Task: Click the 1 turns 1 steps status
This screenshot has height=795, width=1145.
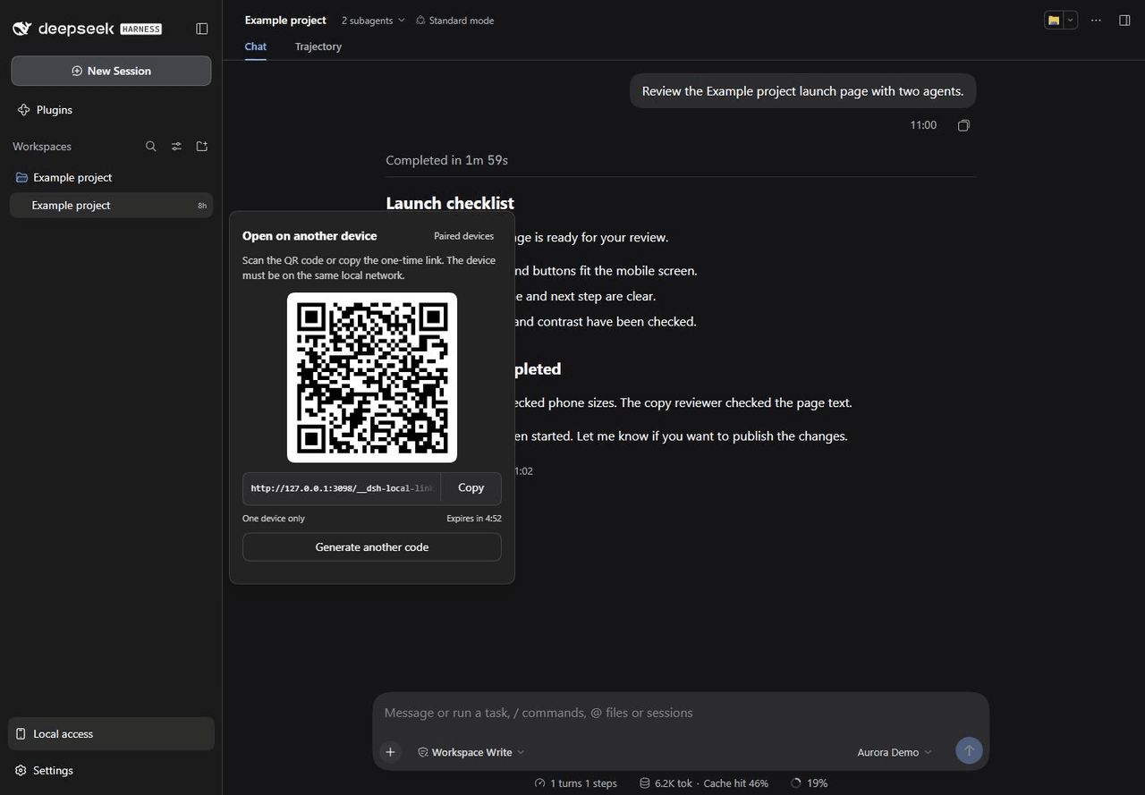Action: point(575,783)
